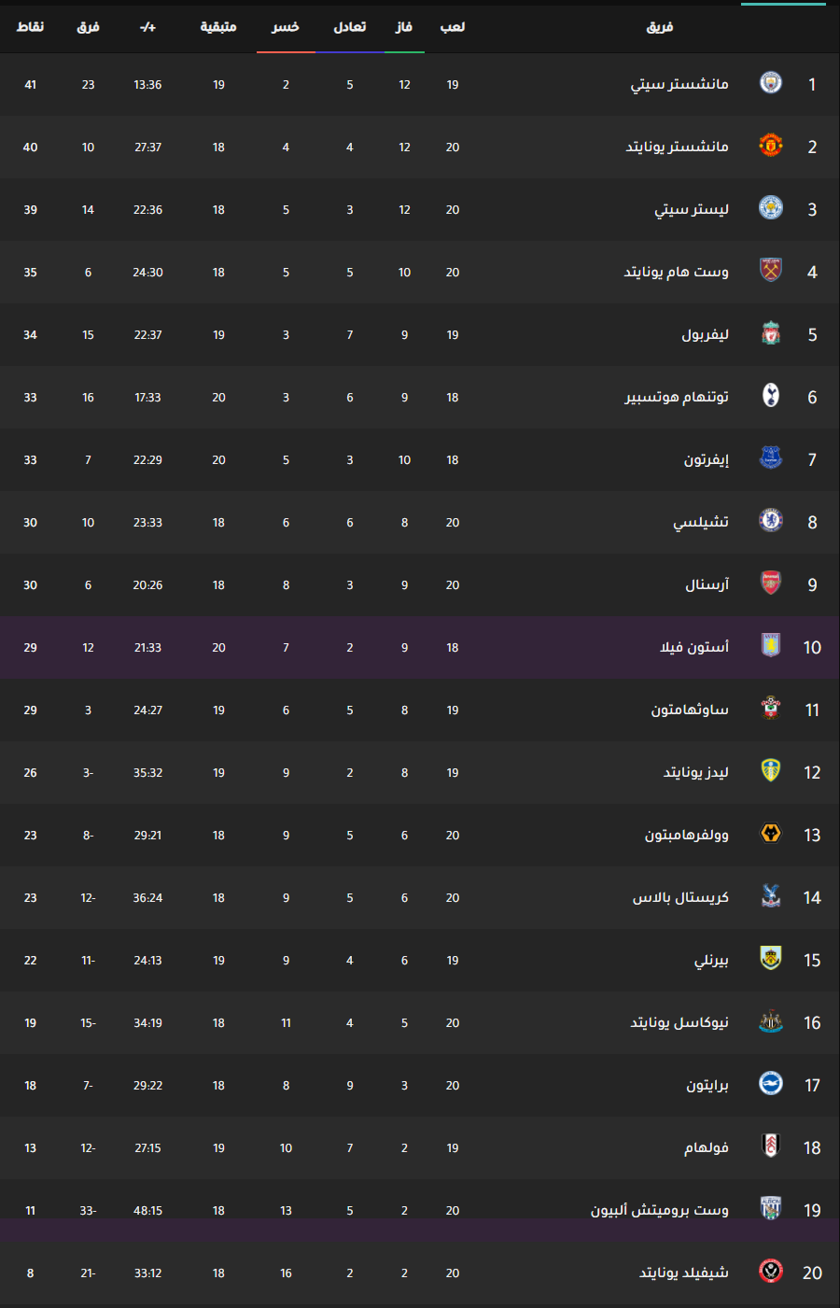Click the Arsenal club crest
Image resolution: width=840 pixels, height=1308 pixels.
click(771, 584)
